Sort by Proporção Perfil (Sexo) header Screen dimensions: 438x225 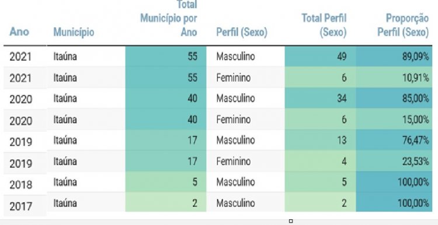click(x=403, y=25)
